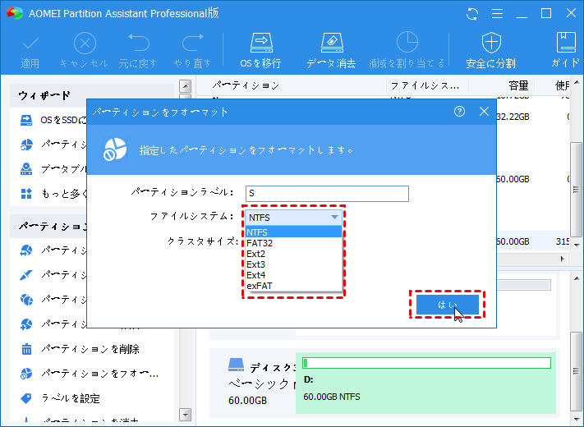The width and height of the screenshot is (584, 427).
Task: Select Ext2 in the file system list
Action: point(293,254)
